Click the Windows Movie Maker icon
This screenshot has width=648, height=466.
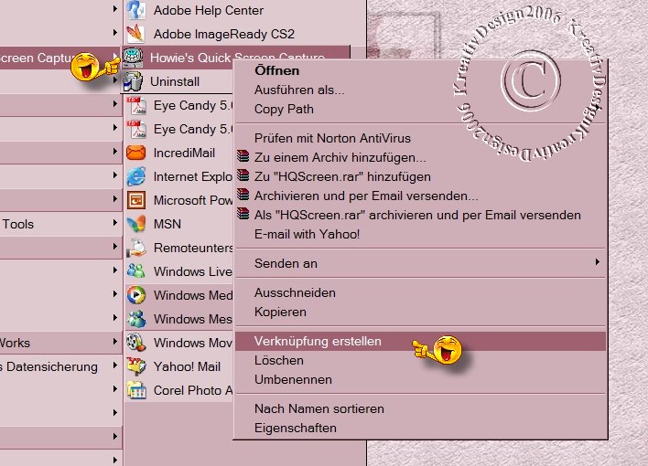pyautogui.click(x=136, y=343)
